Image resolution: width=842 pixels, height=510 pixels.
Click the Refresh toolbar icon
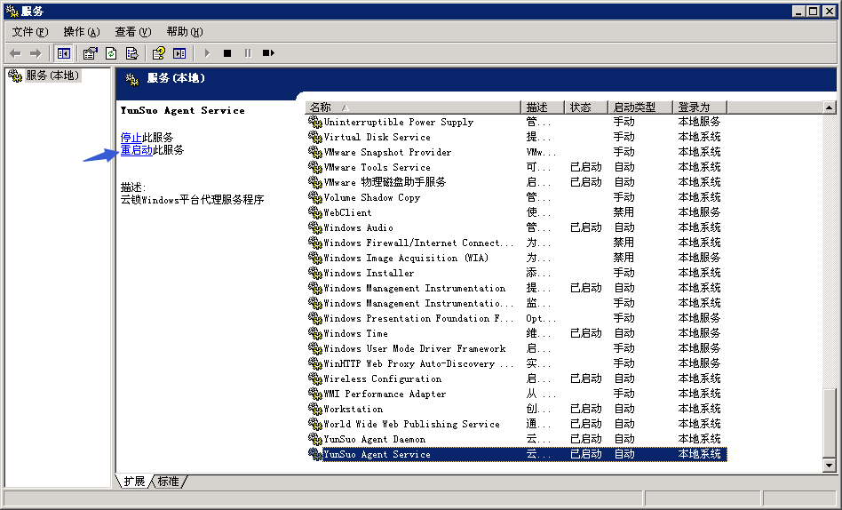tap(111, 53)
